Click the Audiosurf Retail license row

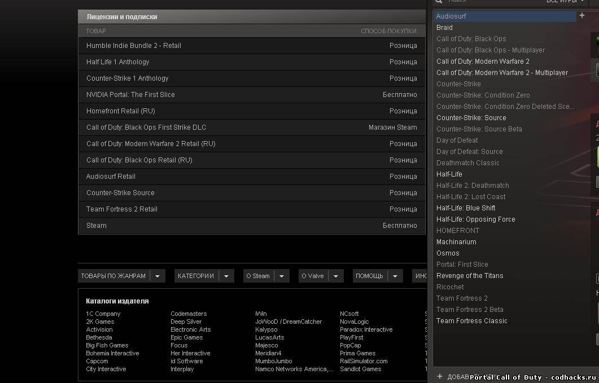[252, 177]
